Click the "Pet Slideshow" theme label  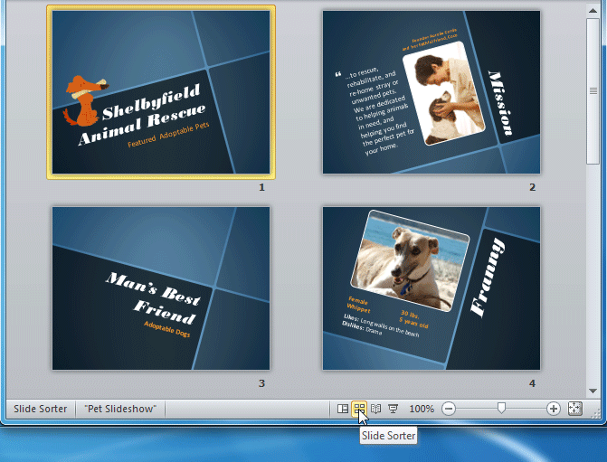click(x=119, y=409)
